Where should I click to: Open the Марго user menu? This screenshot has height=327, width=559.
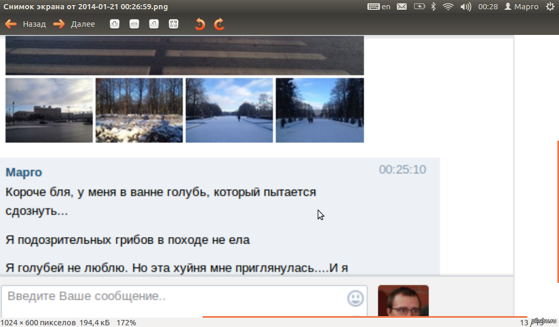coord(521,7)
